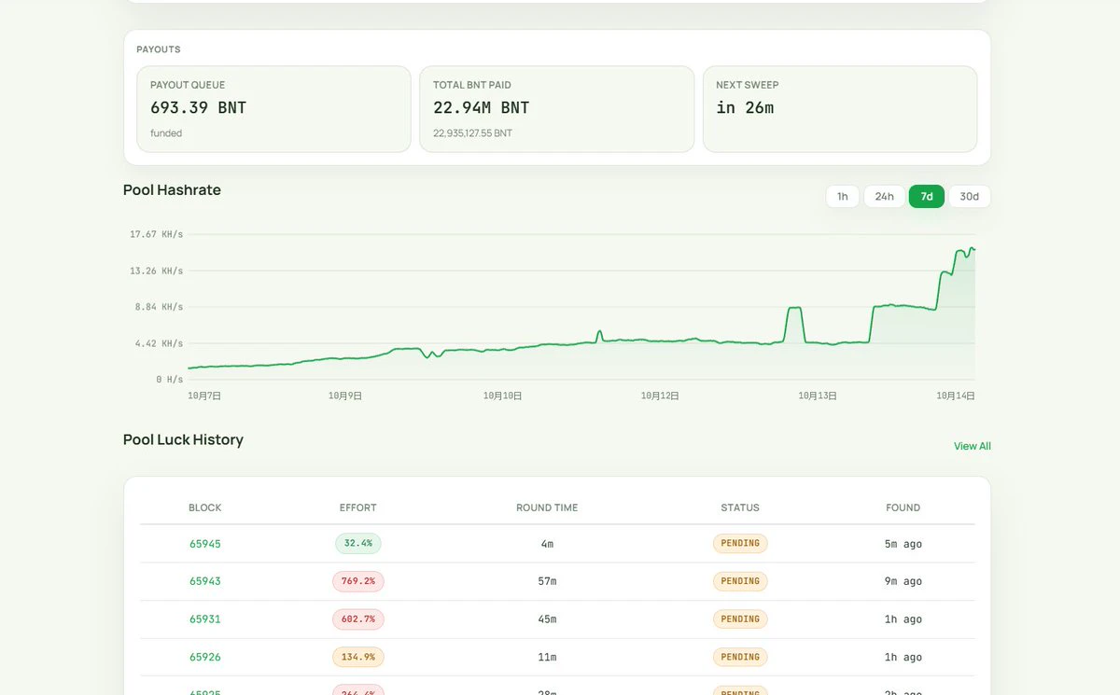Switch hashrate chart to 24h
1120x695 pixels.
(x=884, y=196)
